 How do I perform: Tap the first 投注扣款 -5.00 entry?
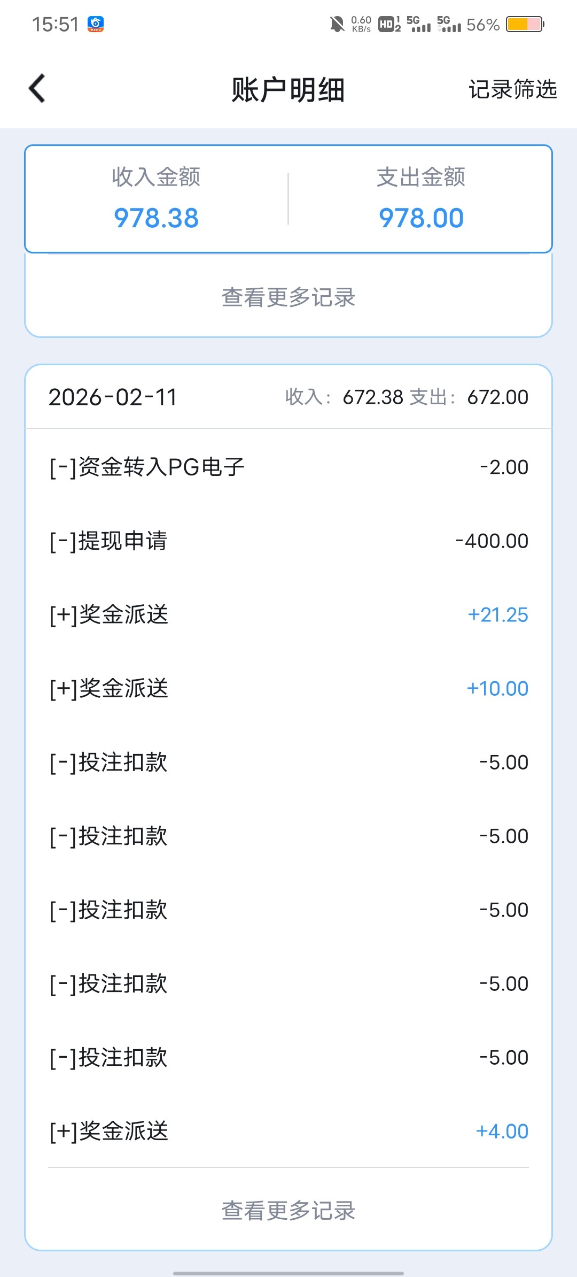[x=288, y=762]
